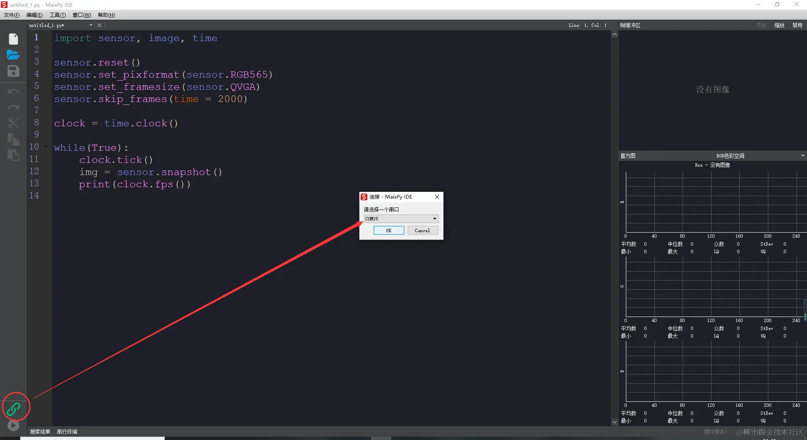Click the Copy icon in left sidebar
The image size is (807, 440).
coord(13,139)
